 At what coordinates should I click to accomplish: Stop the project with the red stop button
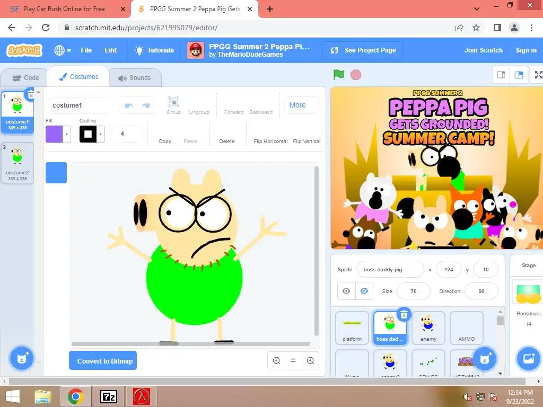pyautogui.click(x=356, y=75)
